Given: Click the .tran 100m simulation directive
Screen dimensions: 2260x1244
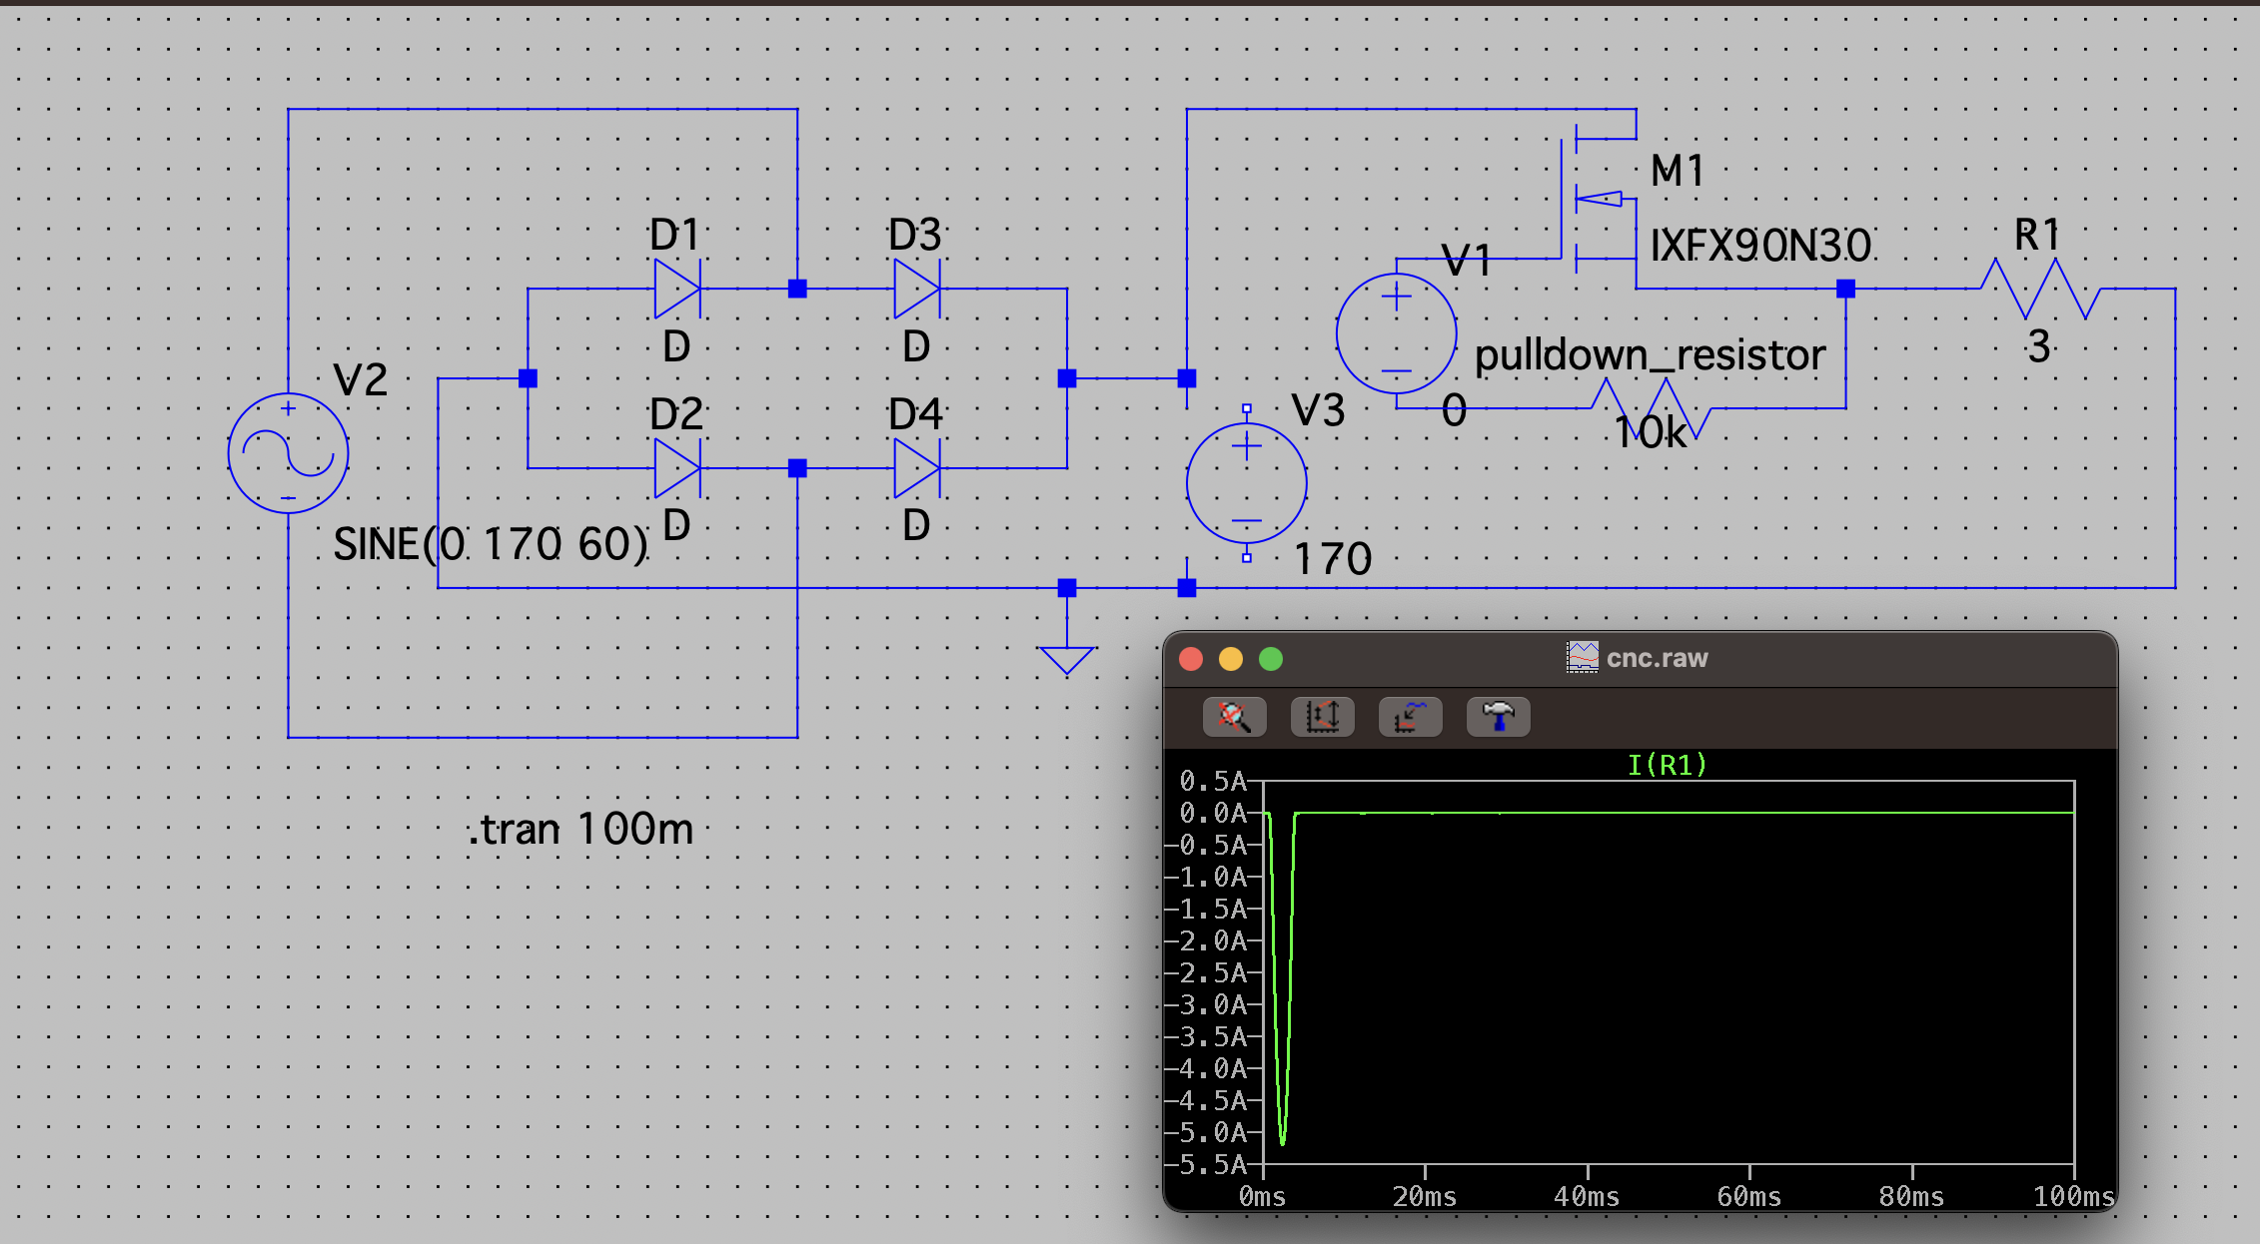Looking at the screenshot, I should tap(579, 829).
